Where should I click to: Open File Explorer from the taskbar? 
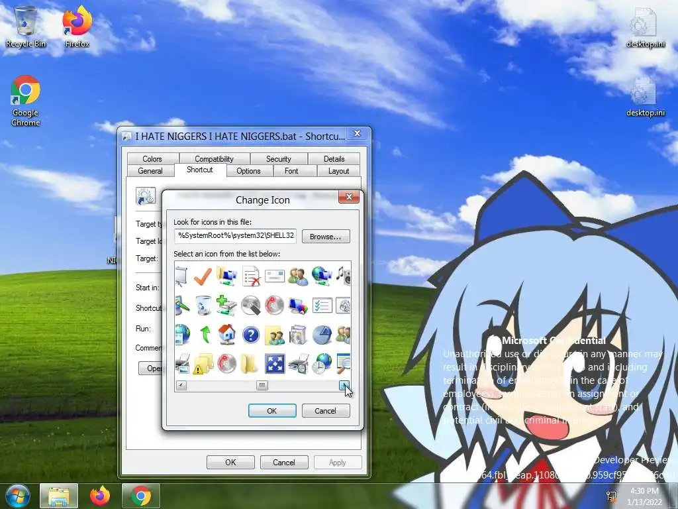(59, 496)
